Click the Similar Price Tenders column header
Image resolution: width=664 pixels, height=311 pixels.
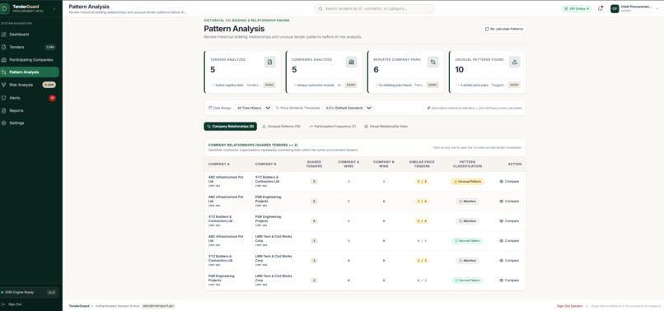pyautogui.click(x=422, y=165)
